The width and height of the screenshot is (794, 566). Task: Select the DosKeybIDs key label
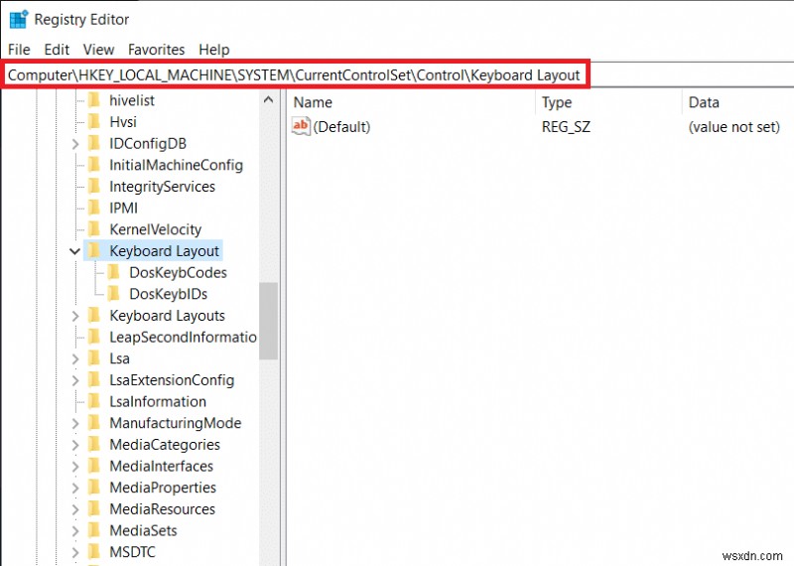point(168,294)
